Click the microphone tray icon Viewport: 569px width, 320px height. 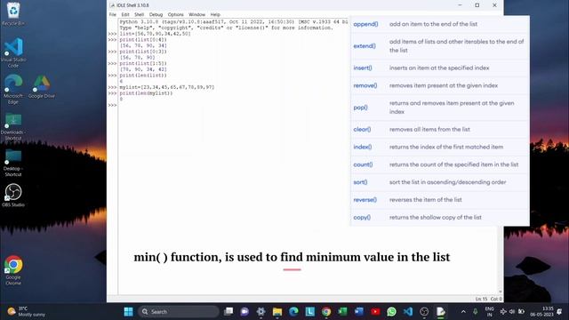click(475, 312)
